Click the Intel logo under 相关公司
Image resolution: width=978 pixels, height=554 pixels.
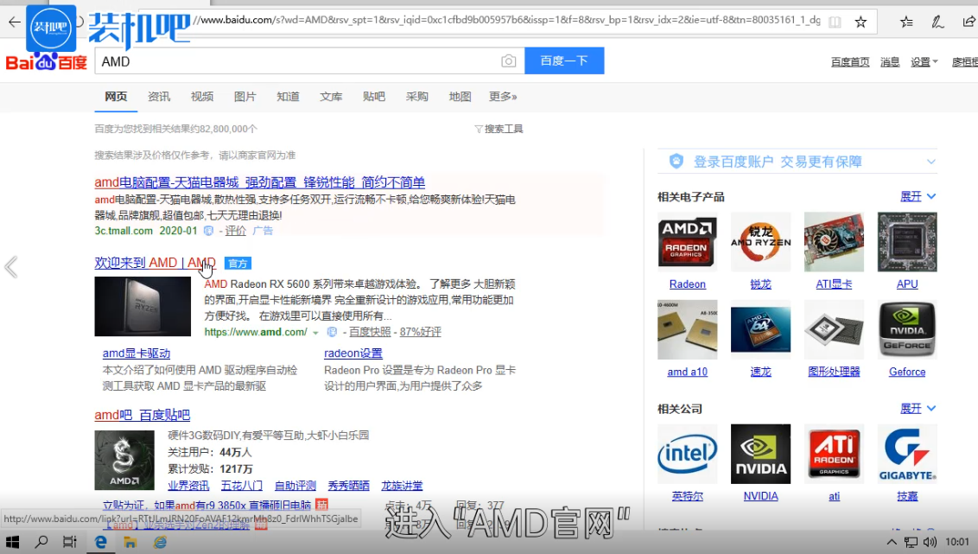[x=687, y=453]
